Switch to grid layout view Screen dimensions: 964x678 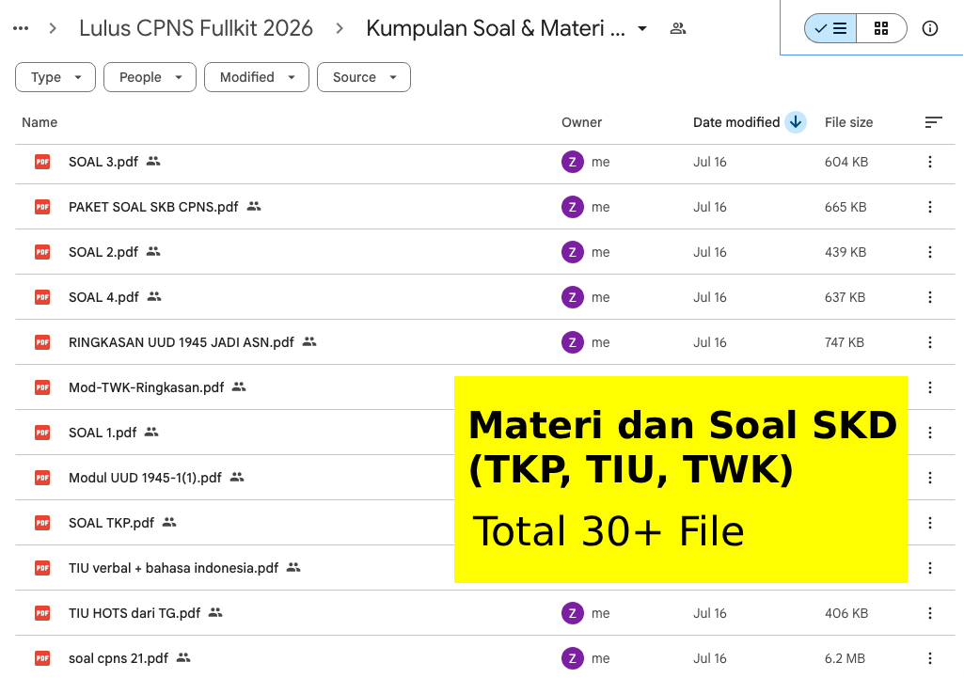(881, 28)
